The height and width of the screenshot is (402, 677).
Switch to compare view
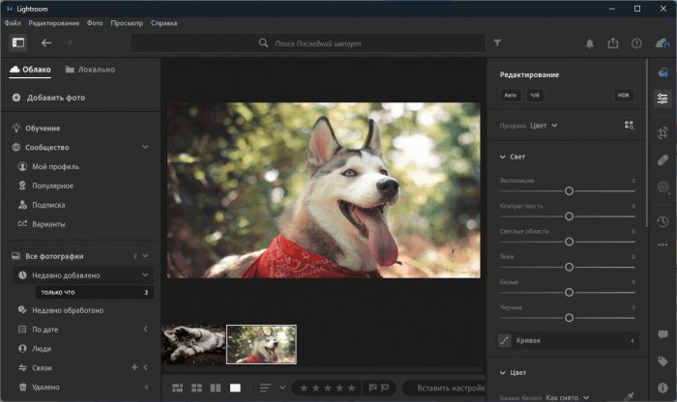pos(216,388)
